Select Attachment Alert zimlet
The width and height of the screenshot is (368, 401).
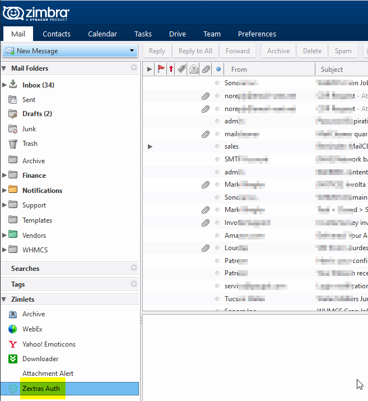(48, 374)
